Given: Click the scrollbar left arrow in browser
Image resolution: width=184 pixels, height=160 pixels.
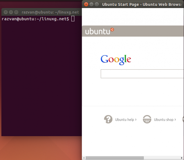Looking at the screenshot, I should point(84,158).
